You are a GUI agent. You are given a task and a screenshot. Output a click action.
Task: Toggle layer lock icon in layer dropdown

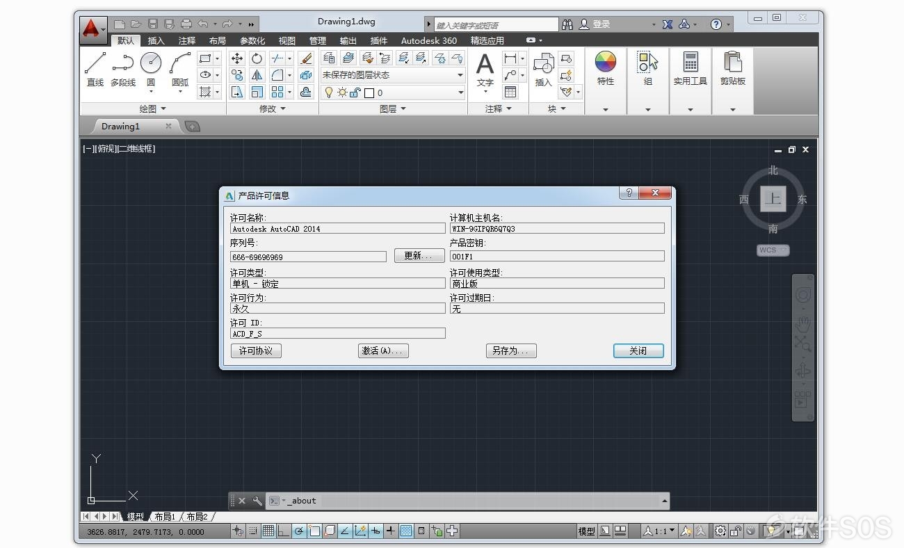pyautogui.click(x=355, y=92)
